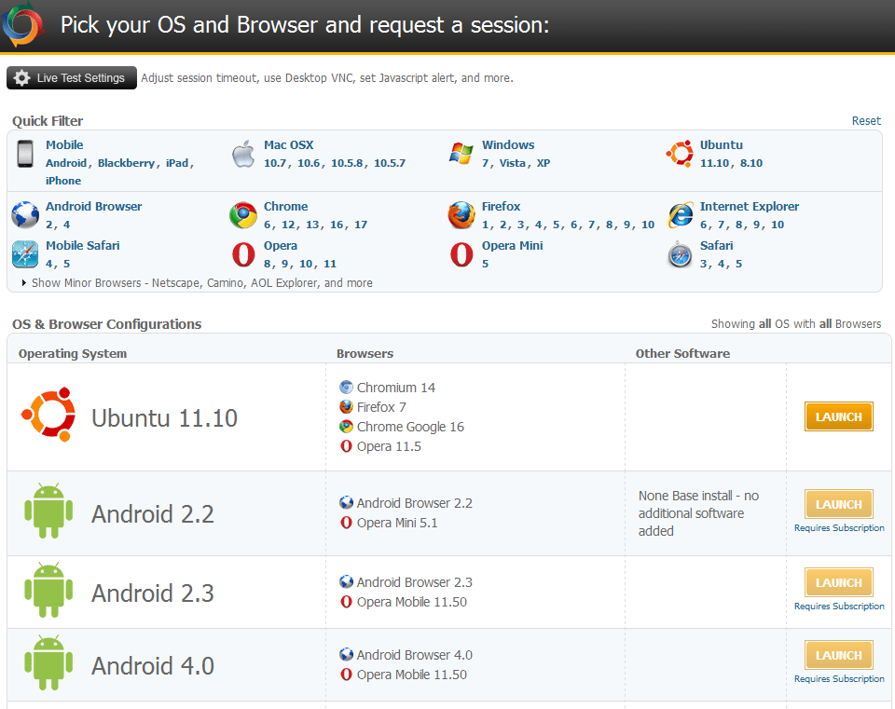Filter by Windows XP
Screen dimensions: 895x709
coord(544,163)
